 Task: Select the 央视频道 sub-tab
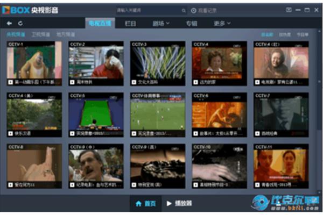coord(16,34)
